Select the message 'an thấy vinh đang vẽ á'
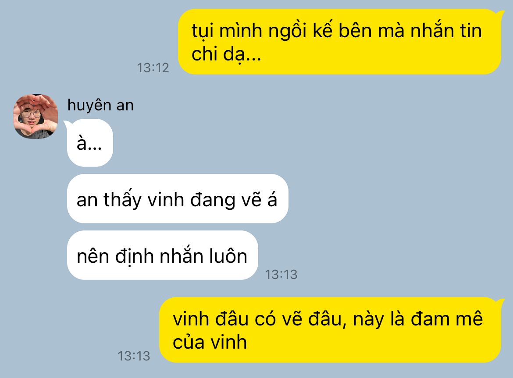This screenshot has width=513, height=378. point(178,199)
